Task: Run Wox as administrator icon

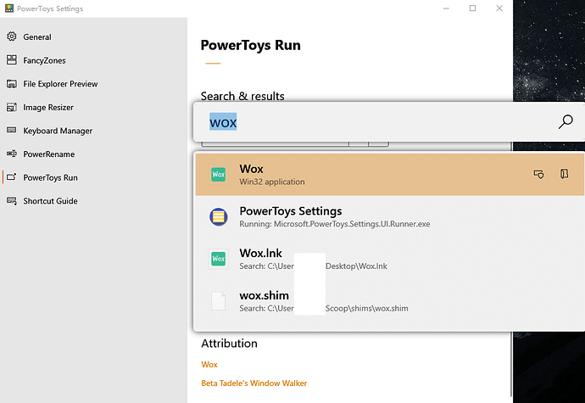Action: [x=538, y=174]
